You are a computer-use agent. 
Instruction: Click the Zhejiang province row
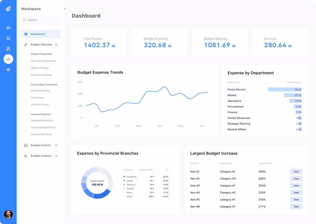point(146,188)
